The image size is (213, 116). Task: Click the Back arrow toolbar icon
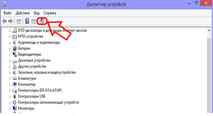tap(5, 21)
